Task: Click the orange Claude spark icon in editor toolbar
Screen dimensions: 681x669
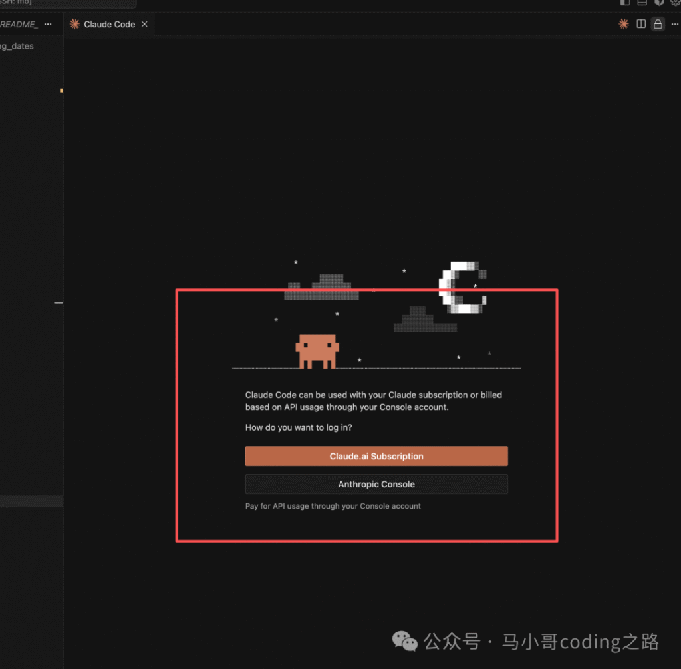Action: [x=623, y=24]
